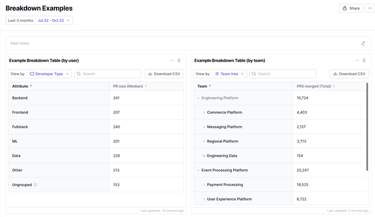Click the 10,724 PRS merged value
Viewport: 375px width, 217px height.
coord(302,98)
